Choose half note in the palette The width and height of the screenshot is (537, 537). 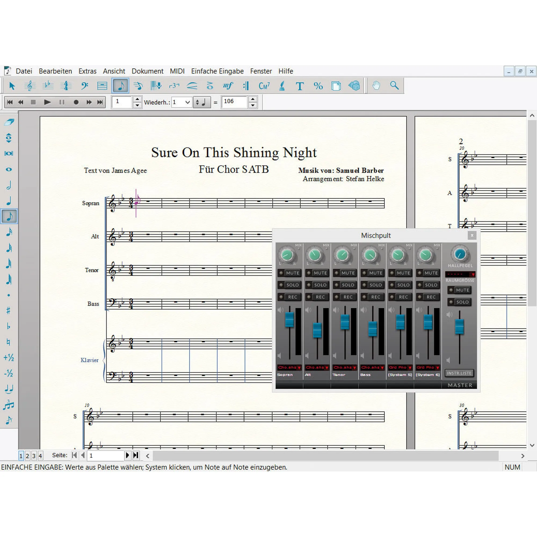9,185
